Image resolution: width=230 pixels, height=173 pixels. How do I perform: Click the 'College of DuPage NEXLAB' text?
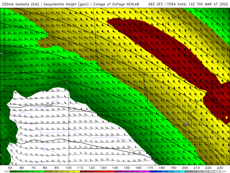point(116,4)
